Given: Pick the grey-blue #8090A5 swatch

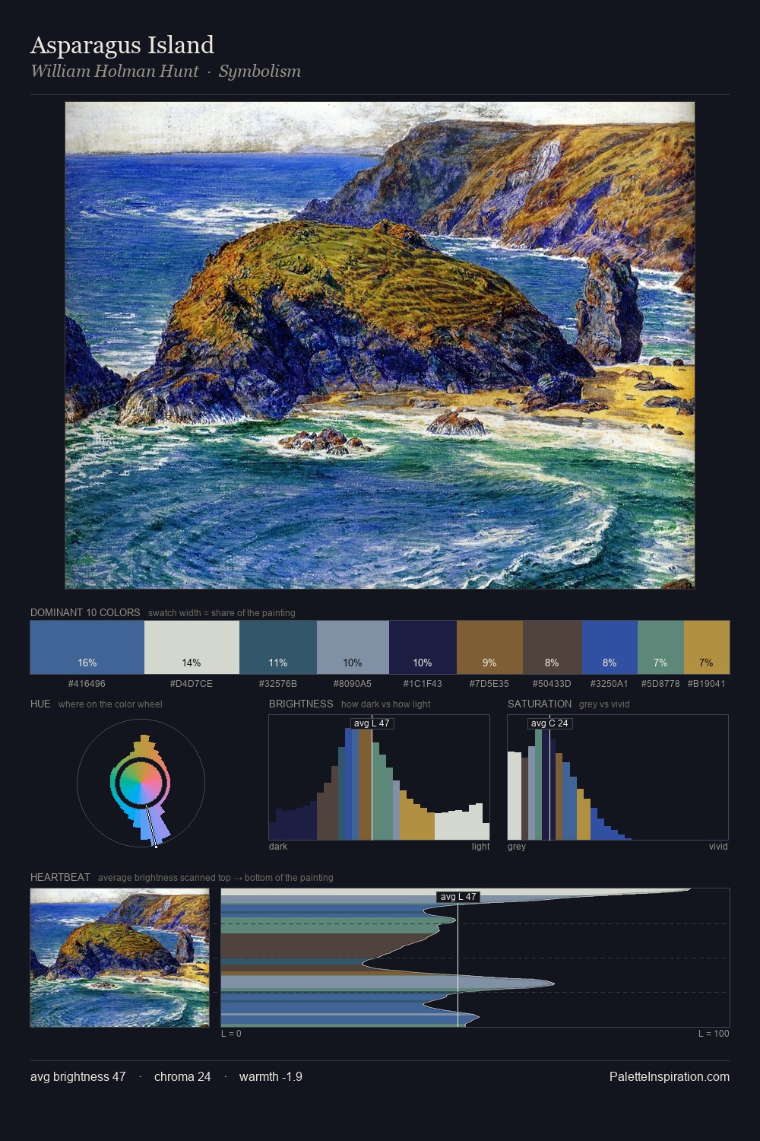Looking at the screenshot, I should [x=353, y=647].
